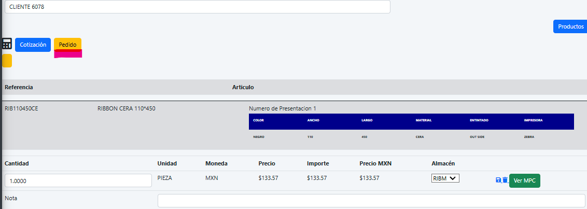The width and height of the screenshot is (587, 209).
Task: Click the yellow Pedido button
Action: tap(67, 45)
